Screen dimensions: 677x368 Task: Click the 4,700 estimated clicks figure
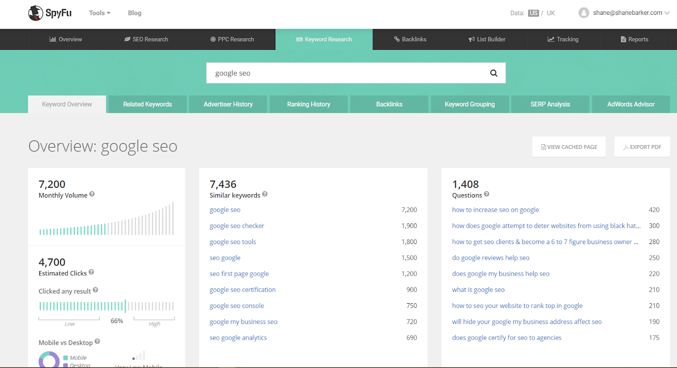click(52, 262)
